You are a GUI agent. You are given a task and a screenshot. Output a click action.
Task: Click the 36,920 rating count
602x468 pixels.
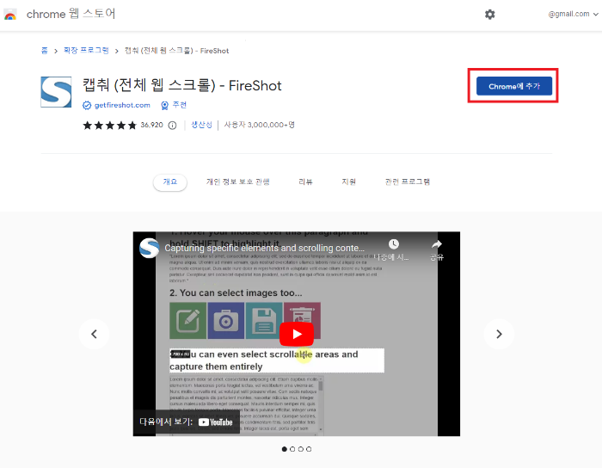[151, 125]
